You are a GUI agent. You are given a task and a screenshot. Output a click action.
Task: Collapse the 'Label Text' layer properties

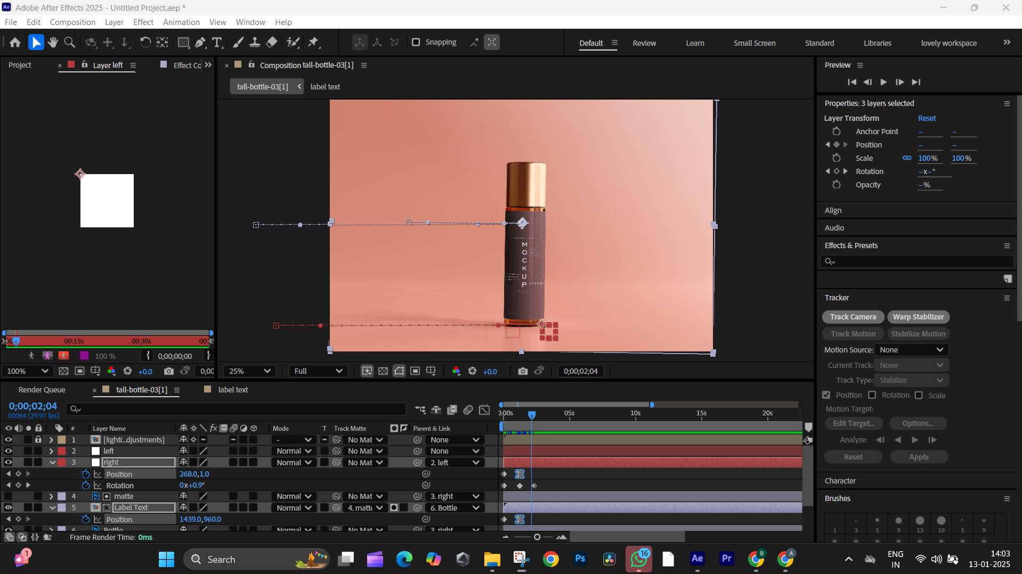52,507
